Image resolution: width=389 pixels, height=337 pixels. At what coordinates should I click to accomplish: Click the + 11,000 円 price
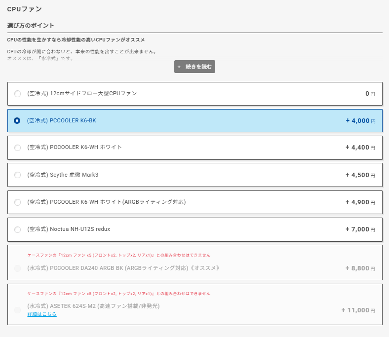point(358,310)
